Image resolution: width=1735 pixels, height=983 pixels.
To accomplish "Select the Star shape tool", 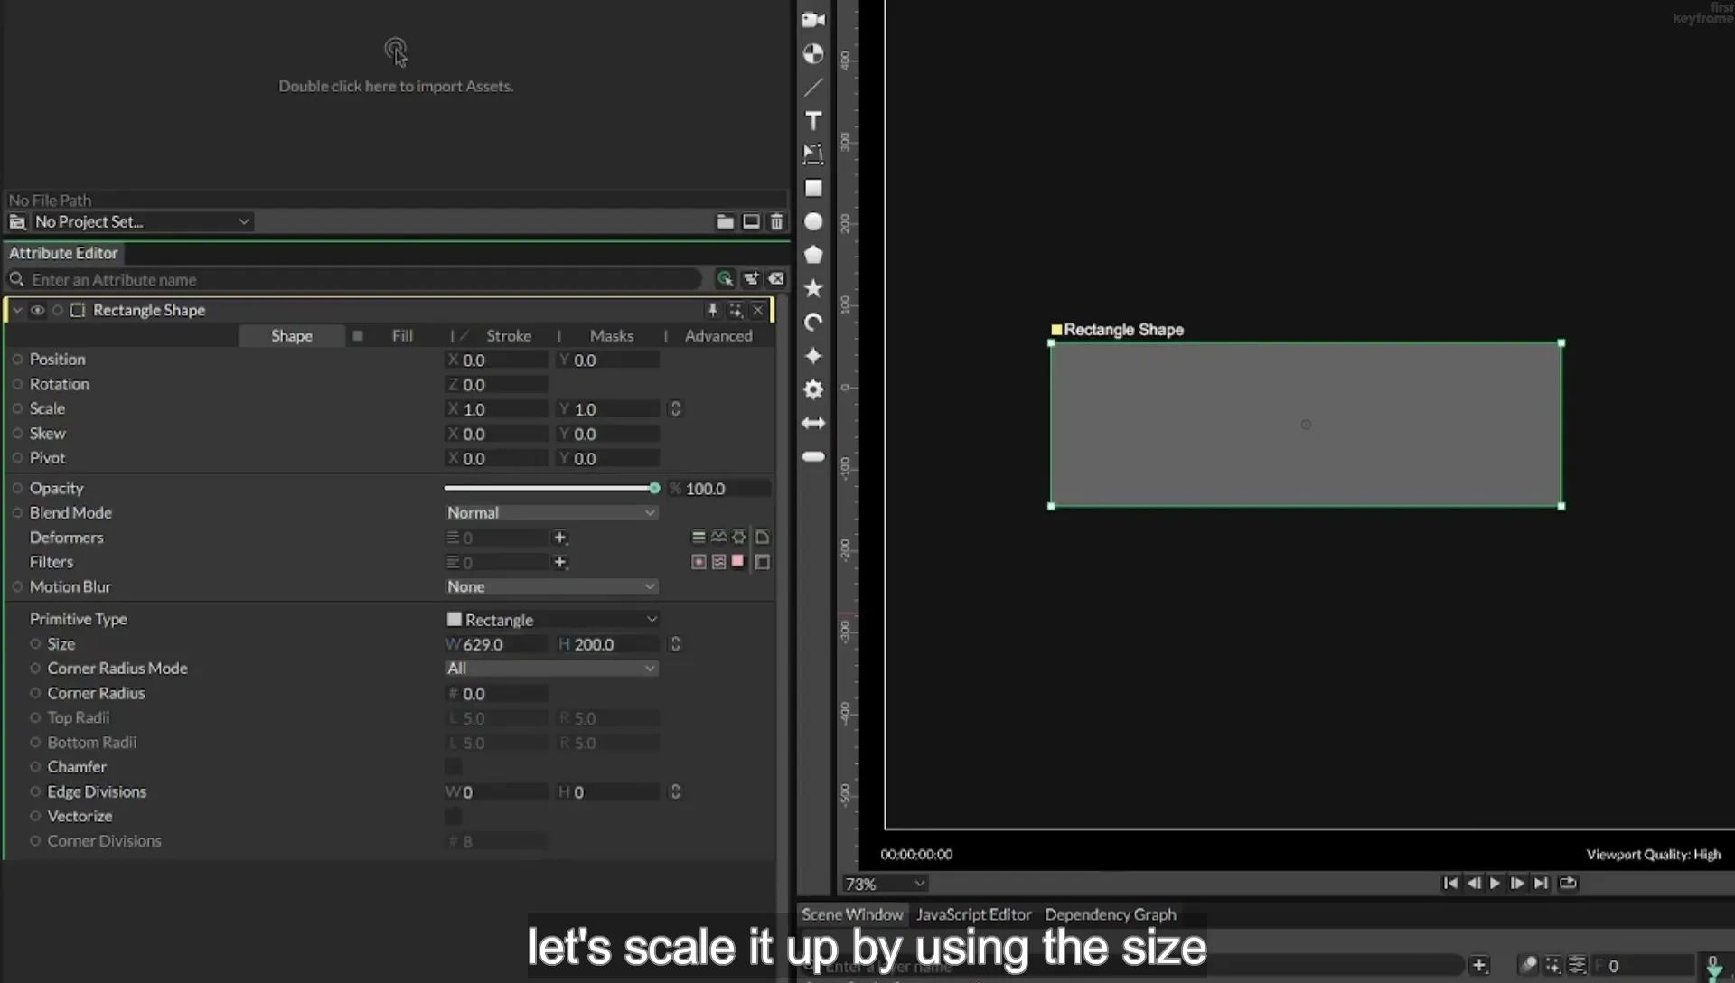I will coord(813,288).
